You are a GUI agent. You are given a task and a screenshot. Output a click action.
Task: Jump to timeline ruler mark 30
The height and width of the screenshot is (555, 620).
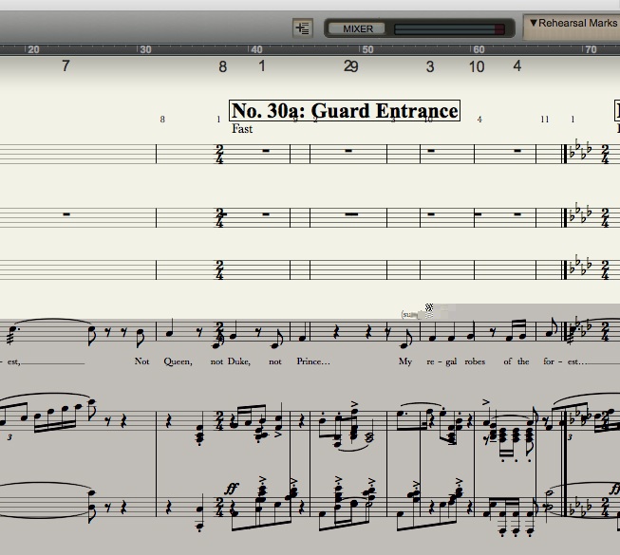click(145, 49)
